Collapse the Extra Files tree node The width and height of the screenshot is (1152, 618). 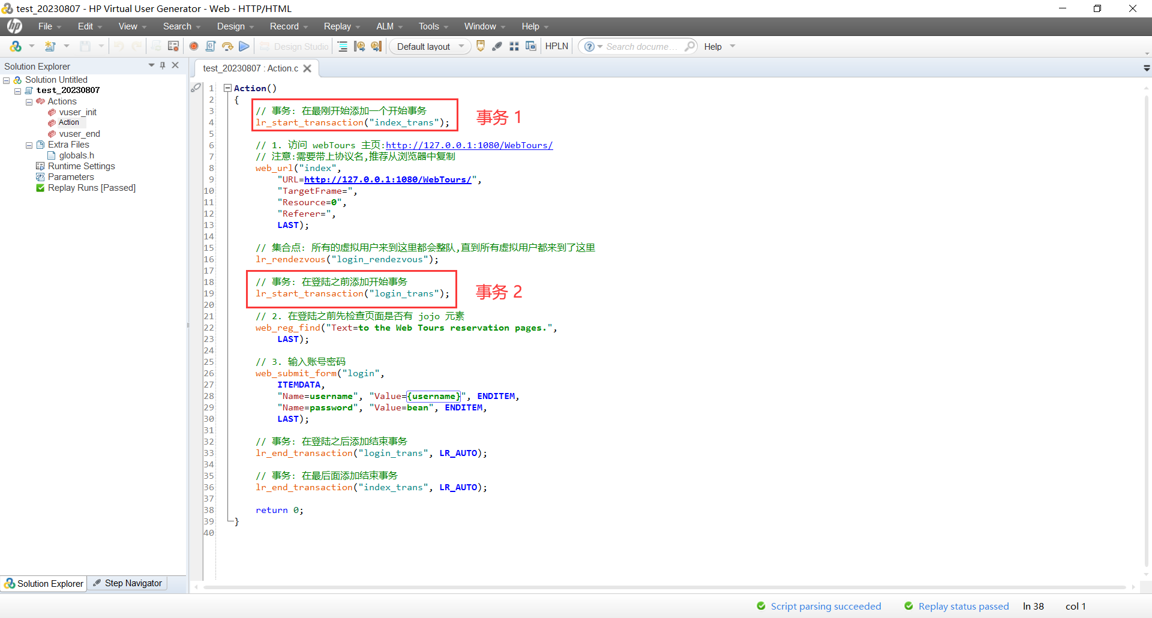tap(29, 145)
